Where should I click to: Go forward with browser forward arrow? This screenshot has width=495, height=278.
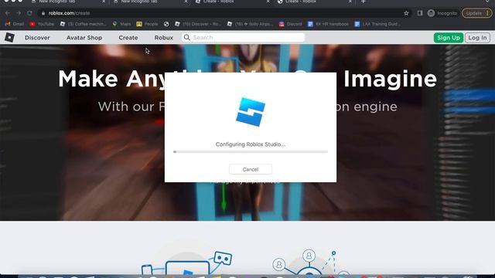pyautogui.click(x=19, y=13)
